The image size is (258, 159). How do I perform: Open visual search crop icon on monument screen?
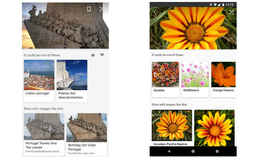tap(102, 9)
